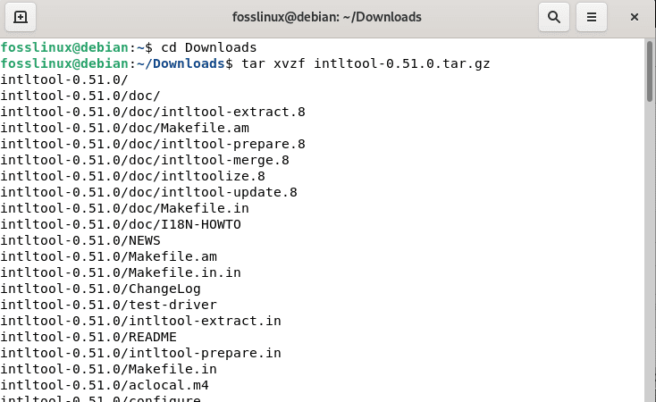Click the ~/Downloads path in second prompt
This screenshot has width=656, height=402.
coord(181,63)
